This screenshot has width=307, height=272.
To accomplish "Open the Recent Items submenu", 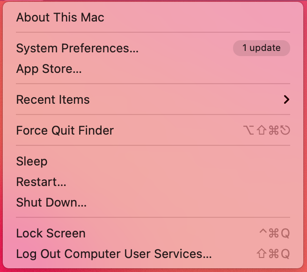I will click(53, 100).
